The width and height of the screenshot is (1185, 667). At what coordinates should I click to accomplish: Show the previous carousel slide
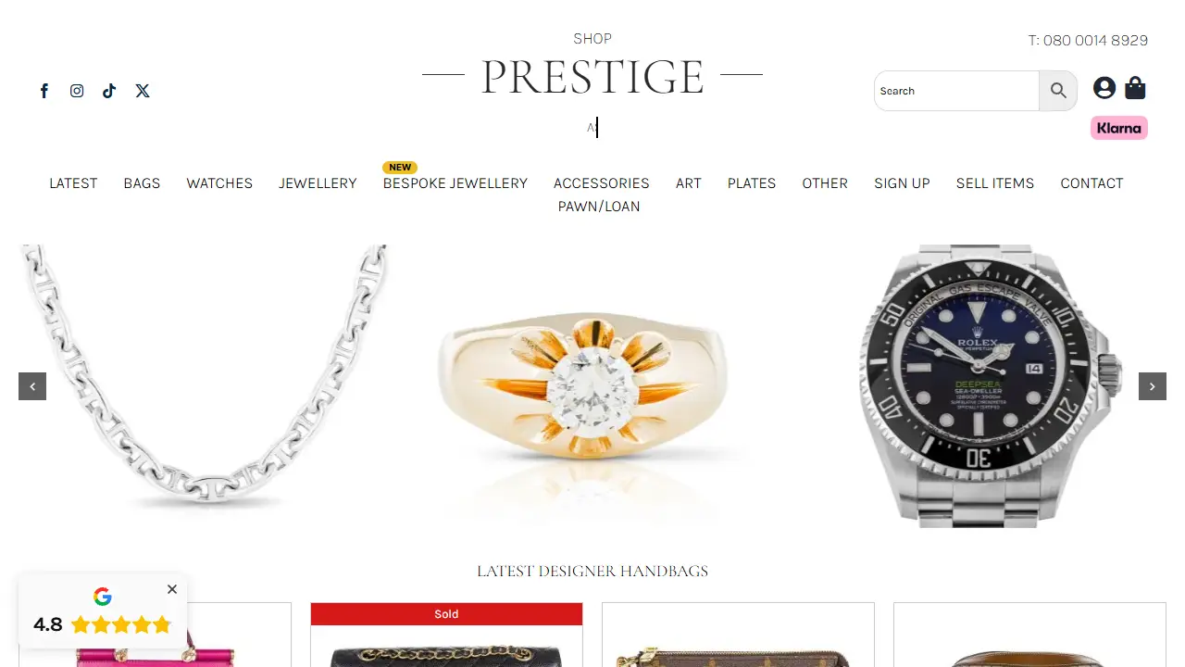coord(32,386)
